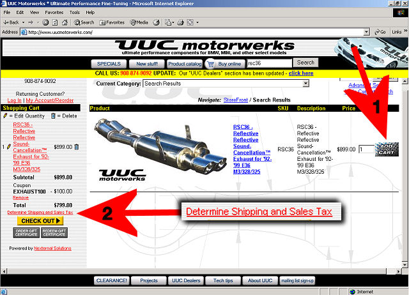
Task: Open Back button history dropdown arrow
Action: coord(23,22)
